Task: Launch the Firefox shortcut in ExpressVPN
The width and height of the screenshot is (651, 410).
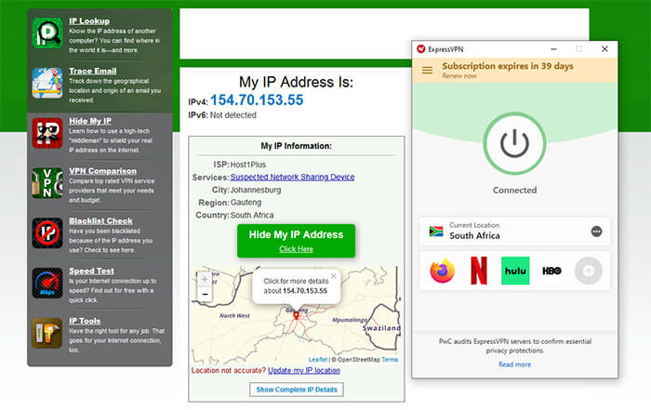Action: (x=442, y=271)
